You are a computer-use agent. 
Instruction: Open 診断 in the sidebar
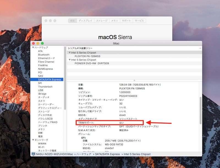40,133
